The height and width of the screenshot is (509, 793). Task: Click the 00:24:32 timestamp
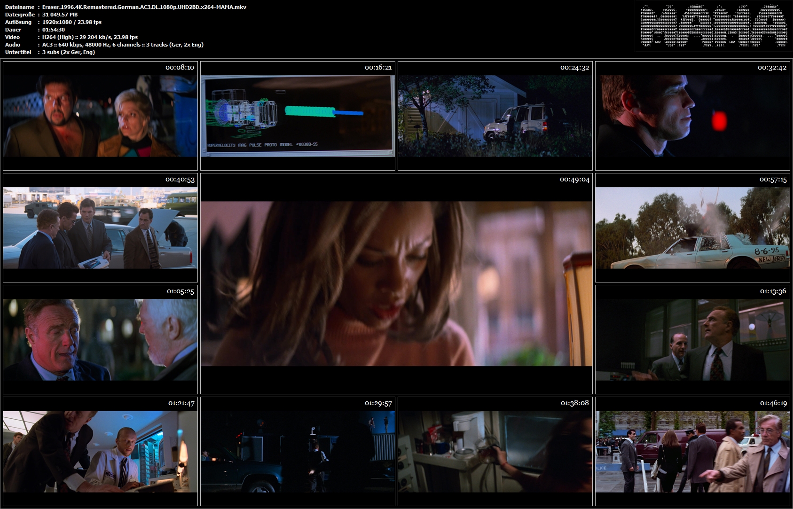[574, 68]
